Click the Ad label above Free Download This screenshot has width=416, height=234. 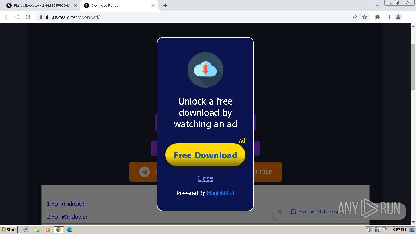pyautogui.click(x=242, y=141)
